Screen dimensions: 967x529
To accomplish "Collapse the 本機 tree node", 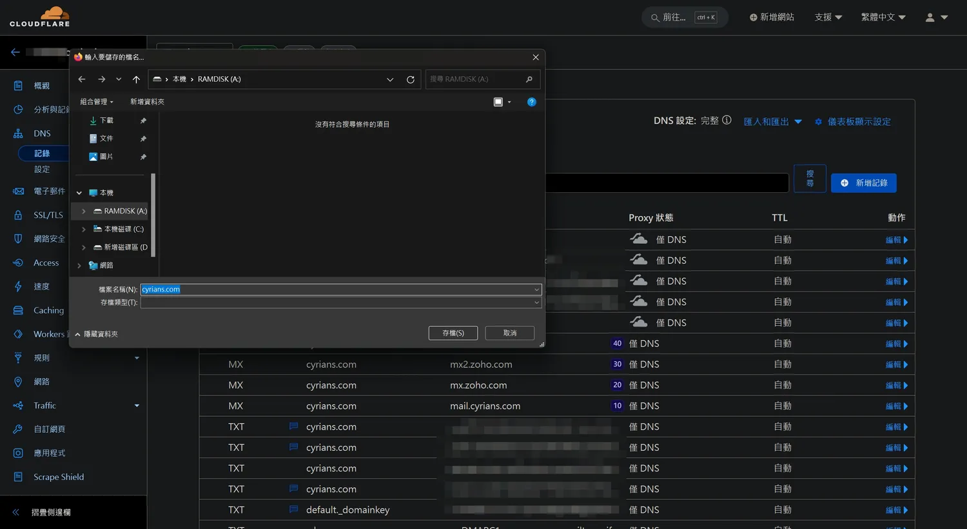I will [79, 193].
